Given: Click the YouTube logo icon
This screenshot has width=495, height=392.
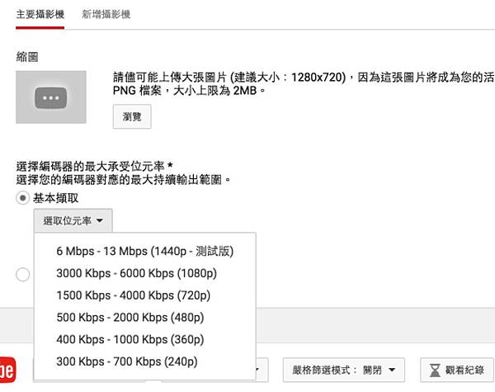Looking at the screenshot, I should click(x=8, y=370).
